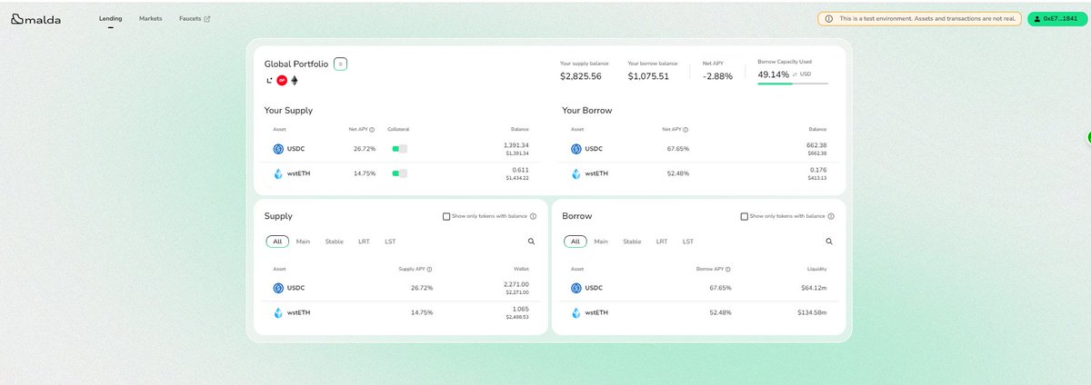This screenshot has height=385, width=1091.
Task: Click wstETH icon in Supply list
Action: [278, 312]
